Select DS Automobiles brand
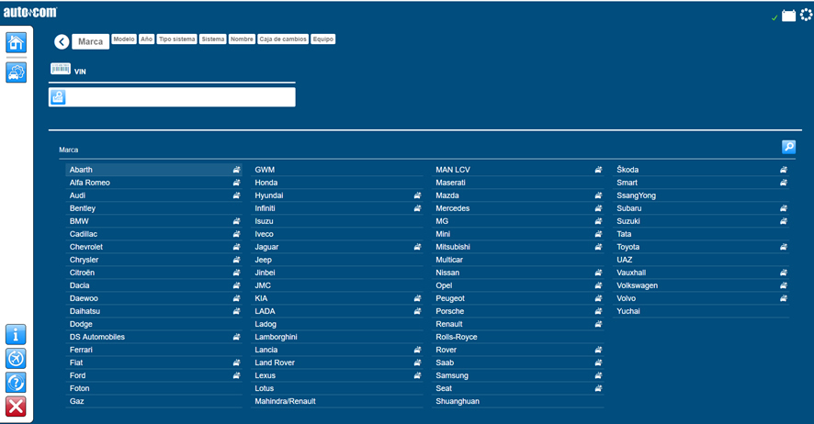The image size is (814, 424). point(153,337)
